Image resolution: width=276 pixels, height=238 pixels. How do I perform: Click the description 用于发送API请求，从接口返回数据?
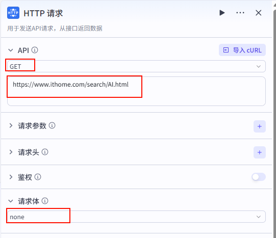(x=55, y=29)
